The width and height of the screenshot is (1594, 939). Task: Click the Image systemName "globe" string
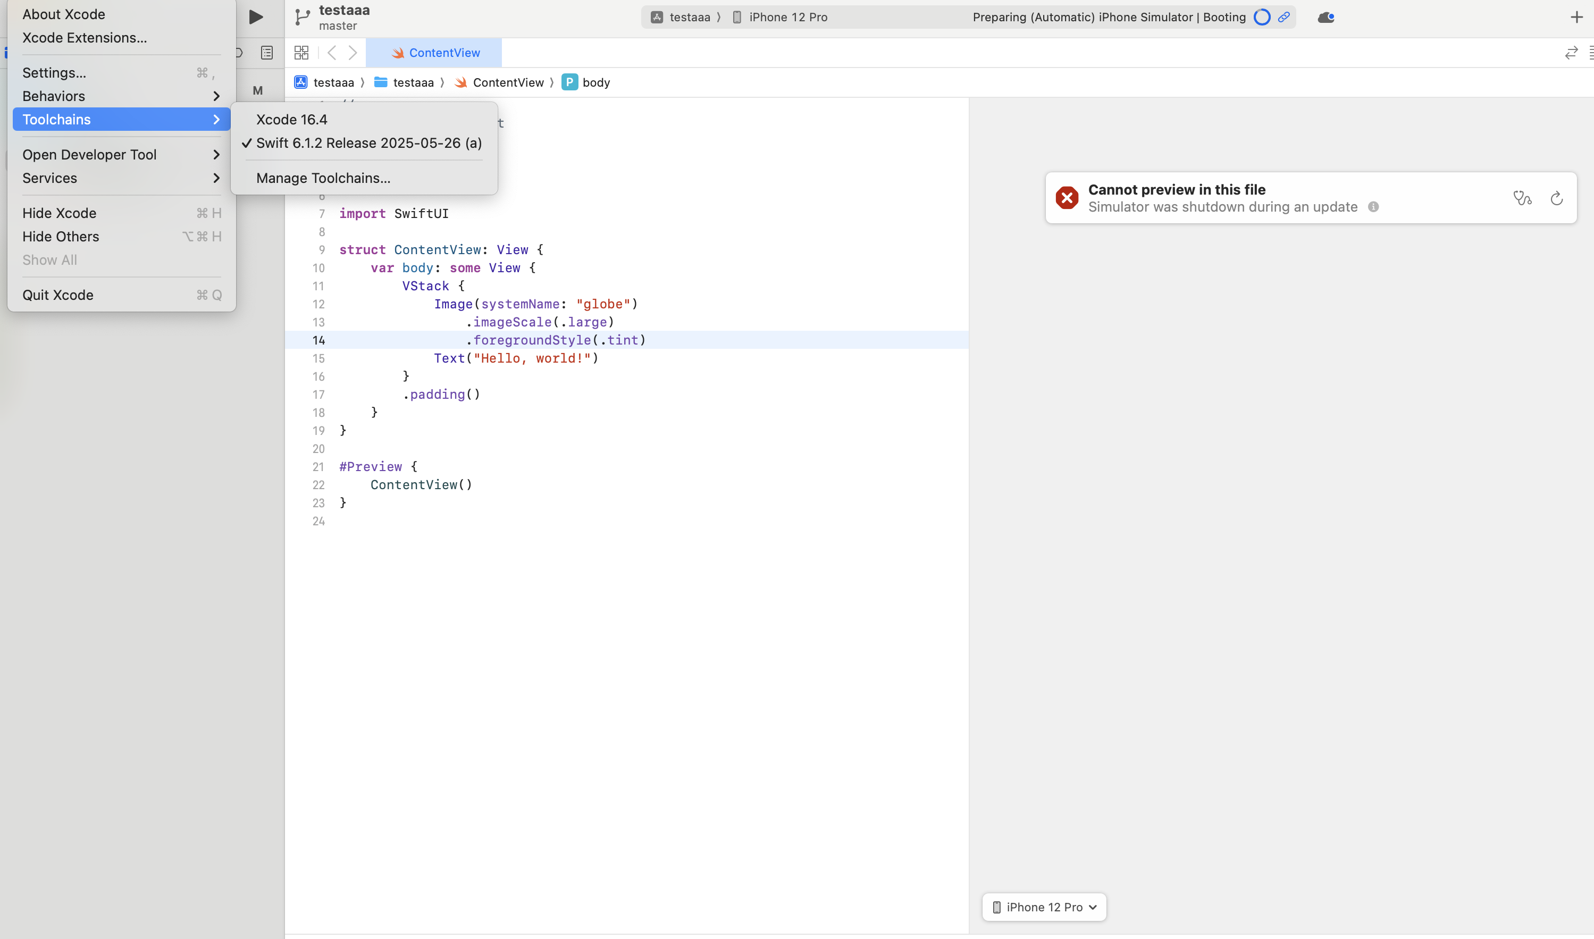[x=603, y=304]
